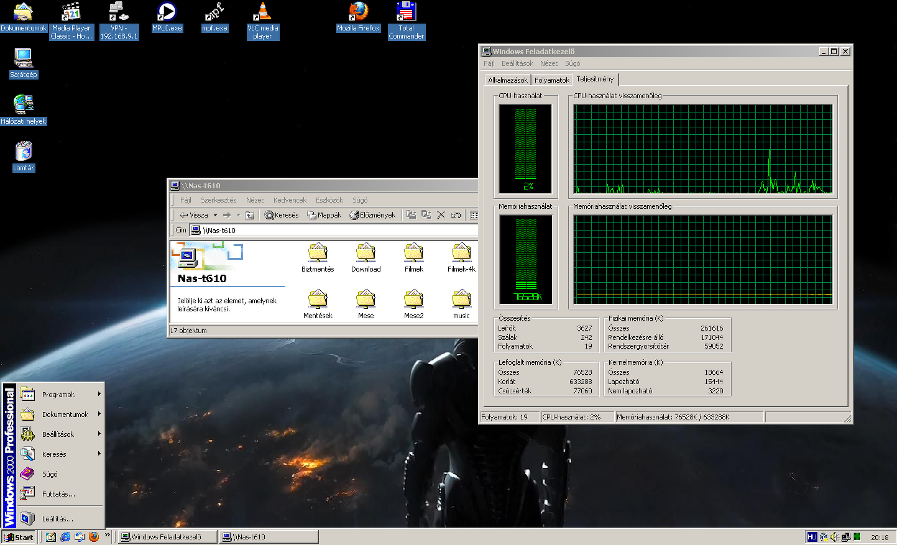Select the Filmek shared folder
897x545 pixels.
[413, 258]
